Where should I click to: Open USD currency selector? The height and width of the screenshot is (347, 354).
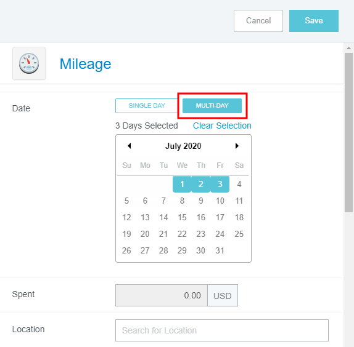(x=223, y=295)
